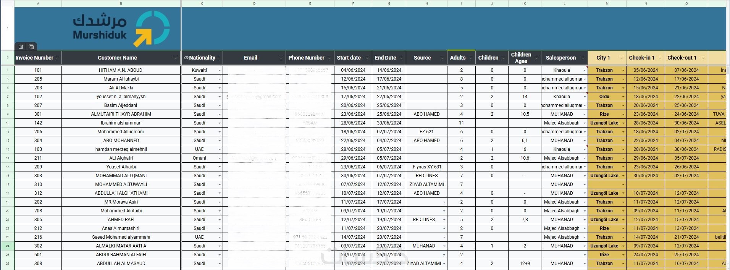
Task: Click the Children Ages header cell
Action: pos(525,58)
